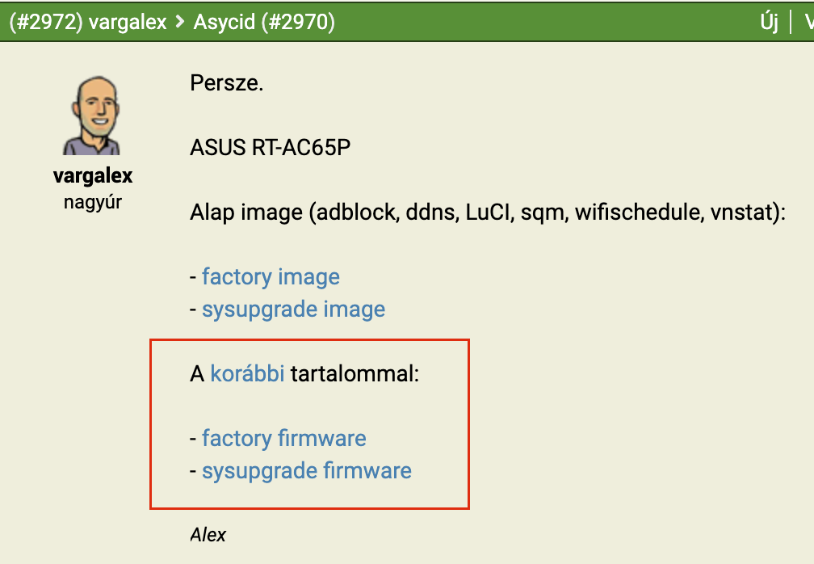Image resolution: width=814 pixels, height=564 pixels.
Task: Click the "Új" link in header bar
Action: pos(770,22)
